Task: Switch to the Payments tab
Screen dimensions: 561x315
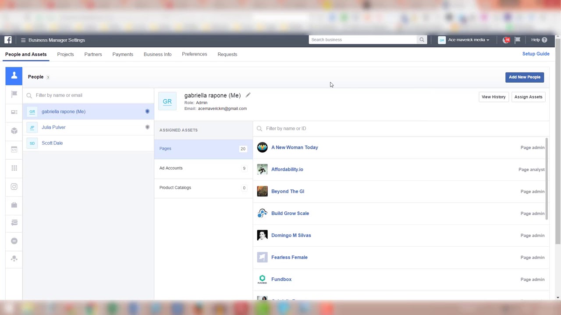Action: 123,54
